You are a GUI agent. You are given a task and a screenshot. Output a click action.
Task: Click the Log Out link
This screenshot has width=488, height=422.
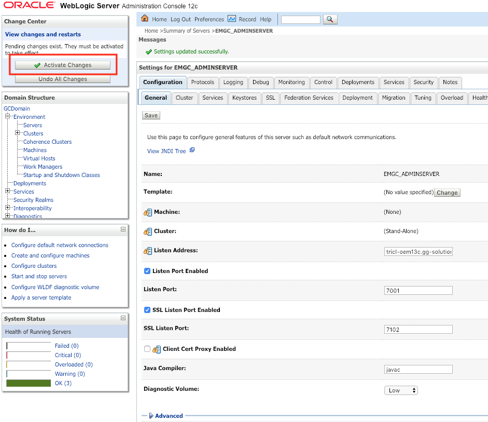point(180,19)
